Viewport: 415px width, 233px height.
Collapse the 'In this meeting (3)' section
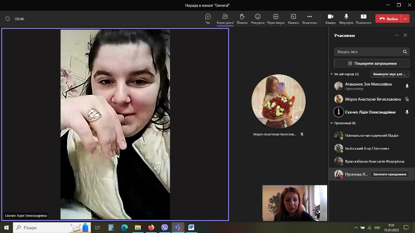(x=331, y=74)
